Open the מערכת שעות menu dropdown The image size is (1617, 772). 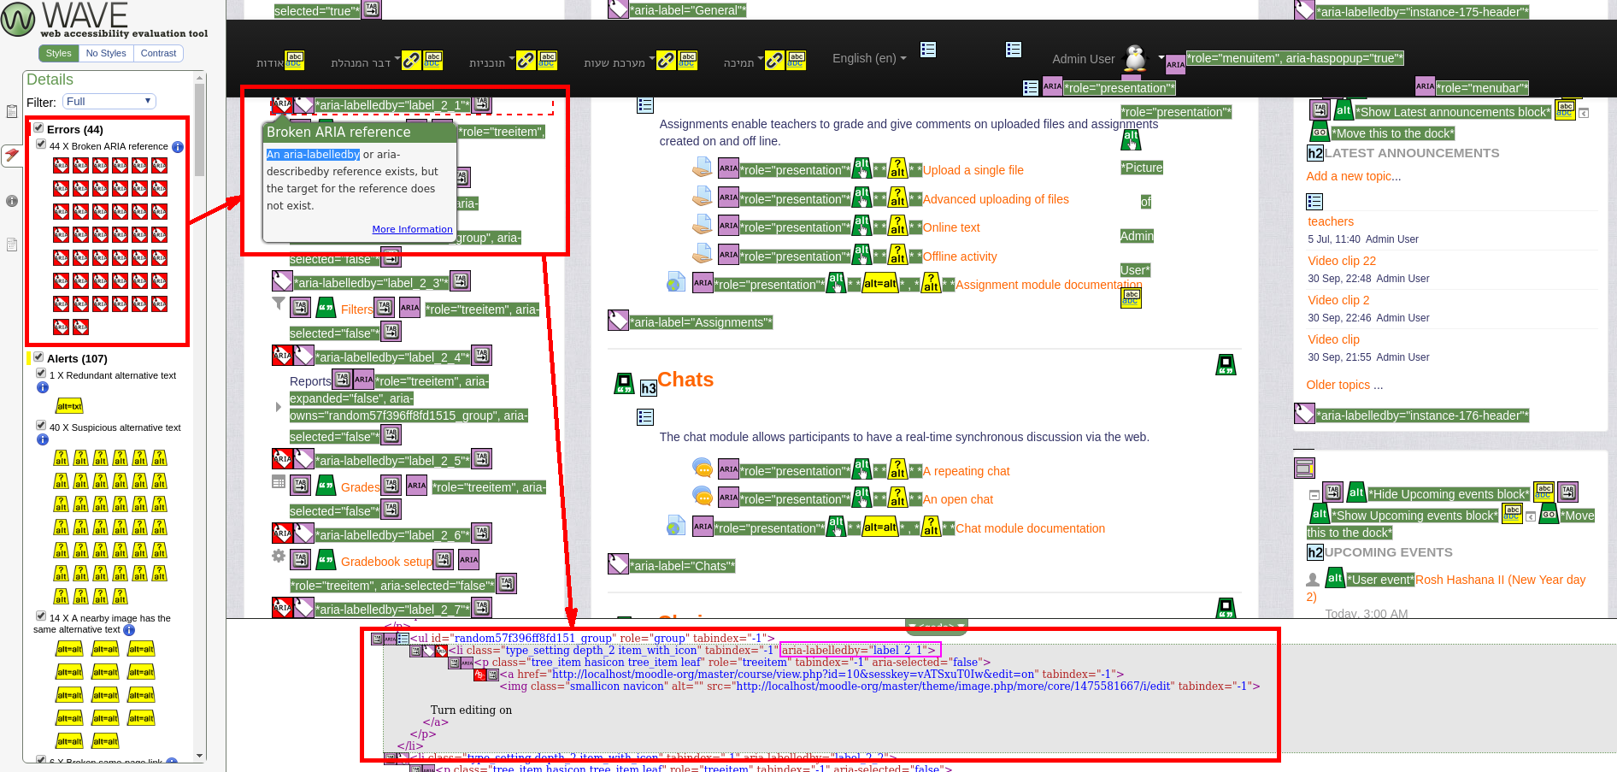point(619,62)
